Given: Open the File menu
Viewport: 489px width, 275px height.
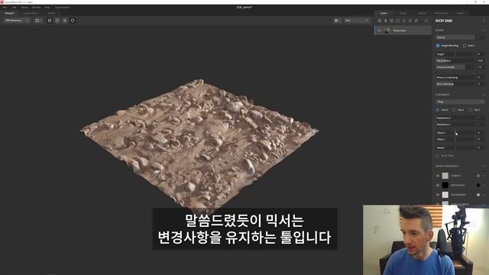Looking at the screenshot, I should [5, 7].
